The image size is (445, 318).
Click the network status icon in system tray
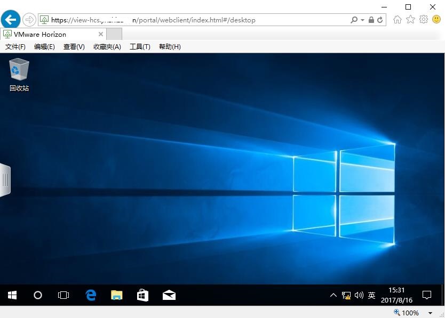click(x=346, y=295)
